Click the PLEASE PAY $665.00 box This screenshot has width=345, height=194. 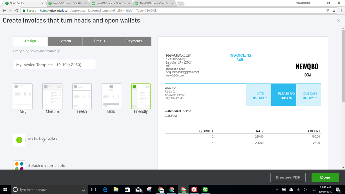(x=284, y=95)
